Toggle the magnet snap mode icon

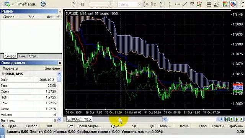point(233,4)
